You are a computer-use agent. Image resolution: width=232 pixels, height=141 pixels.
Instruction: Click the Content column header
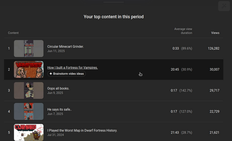[x=13, y=33]
